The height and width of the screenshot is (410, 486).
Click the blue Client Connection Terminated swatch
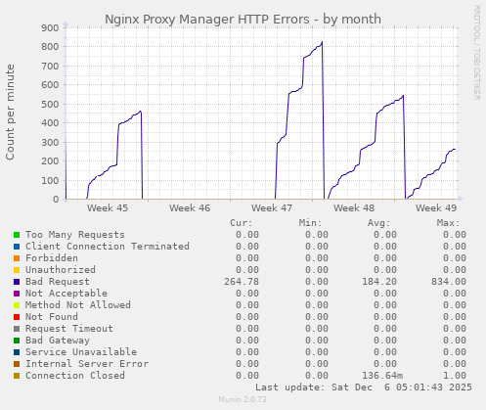click(x=17, y=247)
